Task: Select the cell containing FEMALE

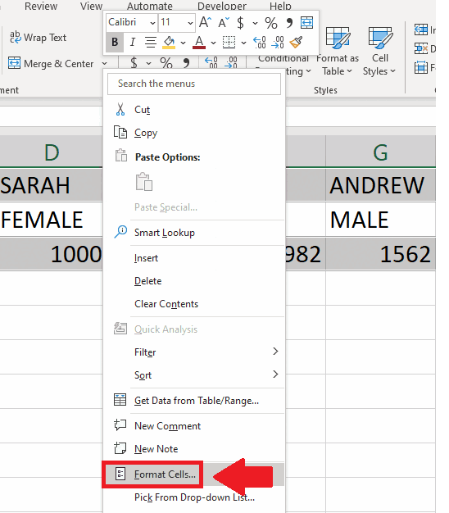Action: [52, 220]
